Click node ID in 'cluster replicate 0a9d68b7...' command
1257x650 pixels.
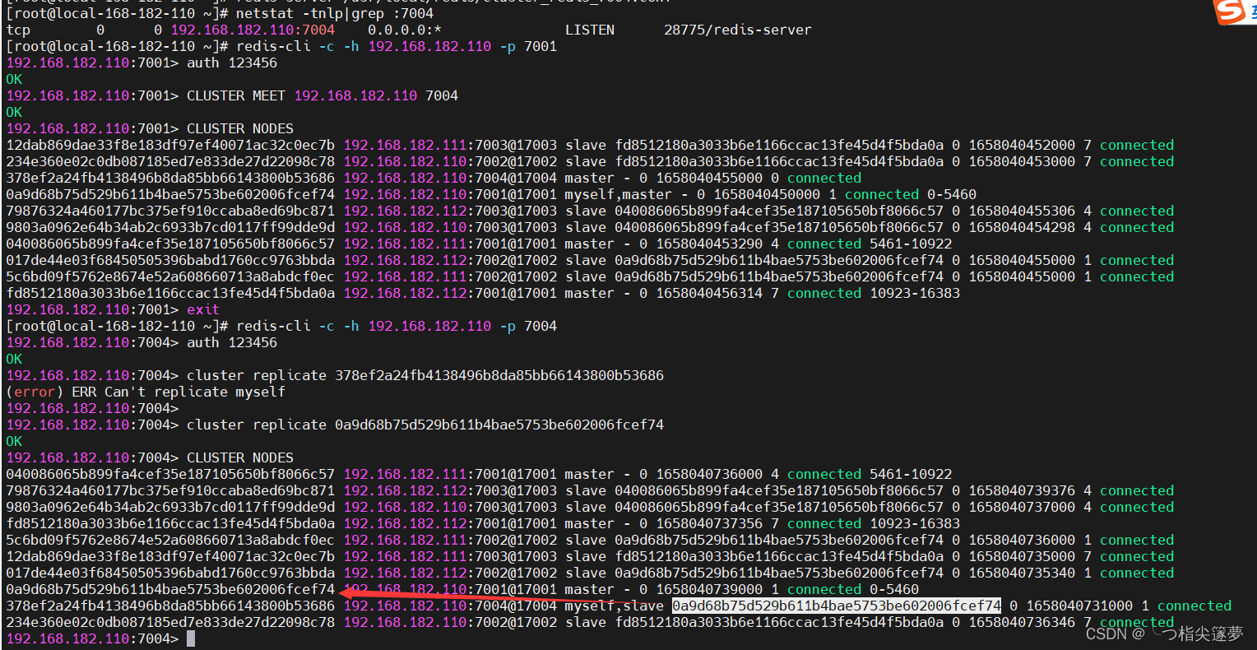click(x=499, y=425)
